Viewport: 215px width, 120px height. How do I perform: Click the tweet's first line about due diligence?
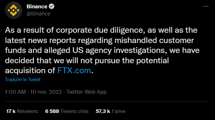[x=101, y=30]
